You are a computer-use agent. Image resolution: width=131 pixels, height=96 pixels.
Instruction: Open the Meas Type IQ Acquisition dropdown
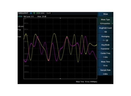[106, 21]
